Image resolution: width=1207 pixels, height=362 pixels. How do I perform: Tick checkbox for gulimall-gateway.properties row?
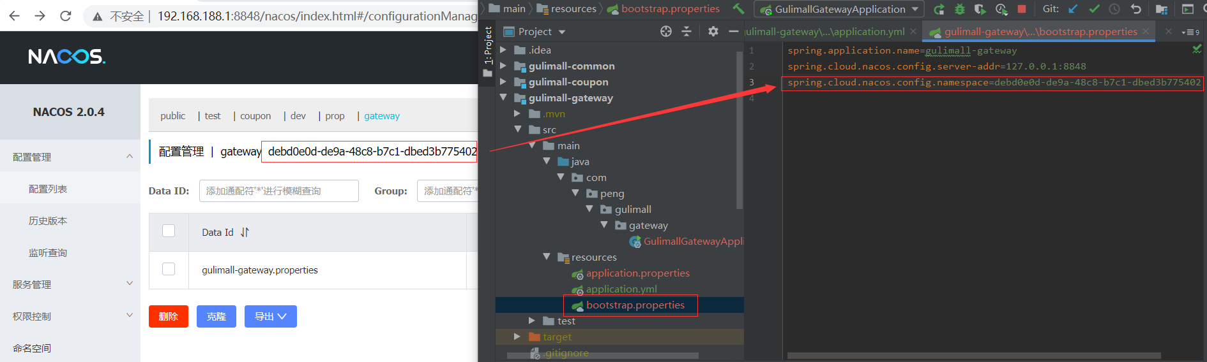point(169,269)
